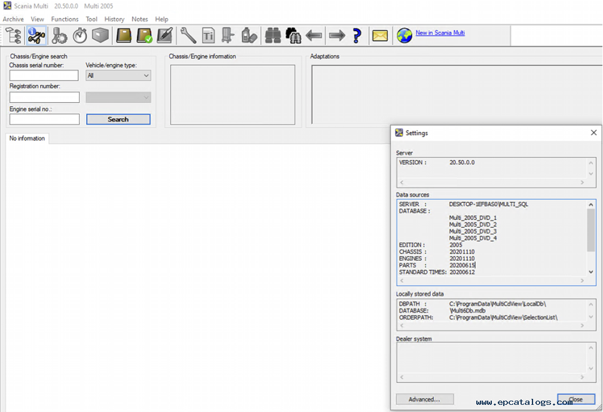This screenshot has width=603, height=412.
Task: Open the Tool menu
Action: tap(91, 19)
